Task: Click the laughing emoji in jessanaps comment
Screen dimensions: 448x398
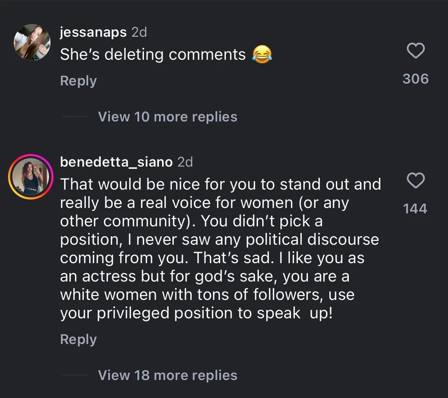Action: coord(262,54)
